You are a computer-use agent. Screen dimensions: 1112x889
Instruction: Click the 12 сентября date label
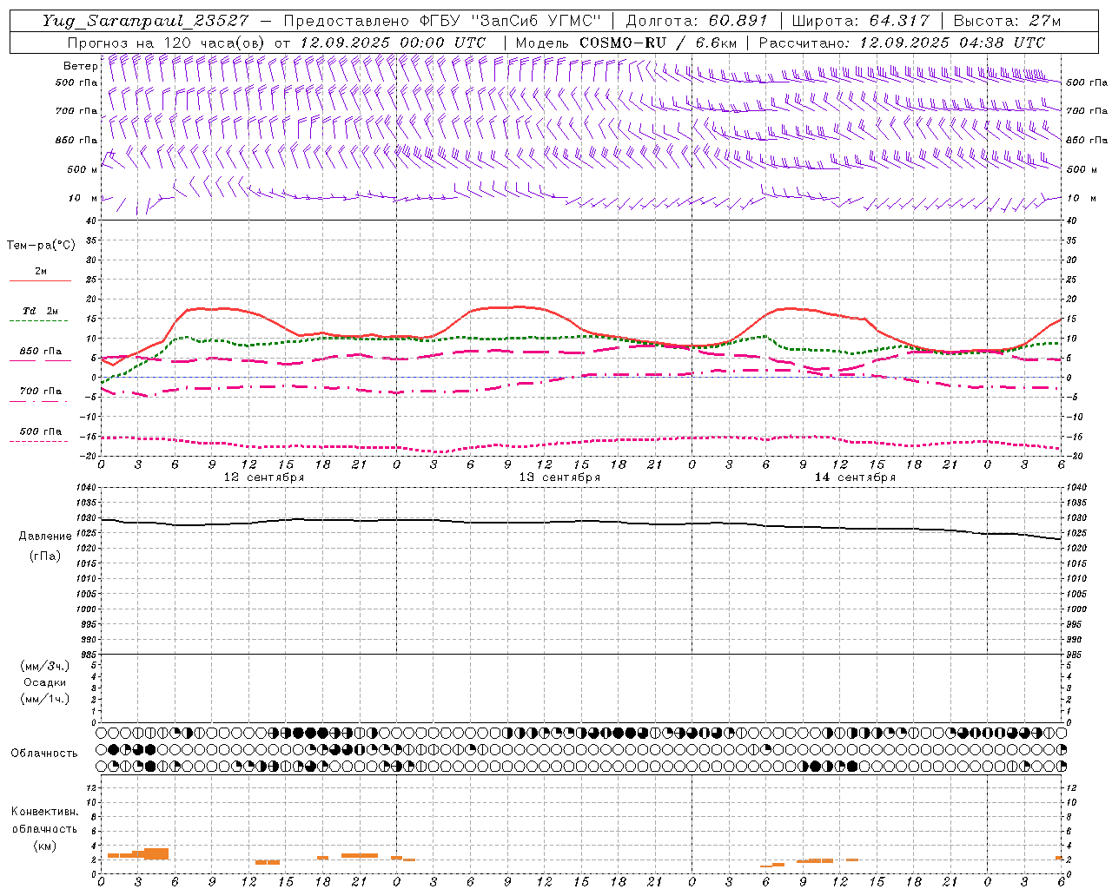click(264, 477)
